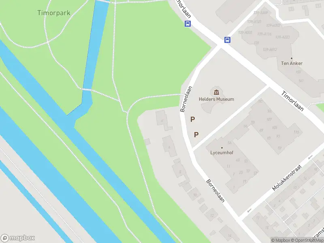Viewport: 324px width, 243px height.
Task: Click the Molukkenstraat street label
Action: pos(287,178)
